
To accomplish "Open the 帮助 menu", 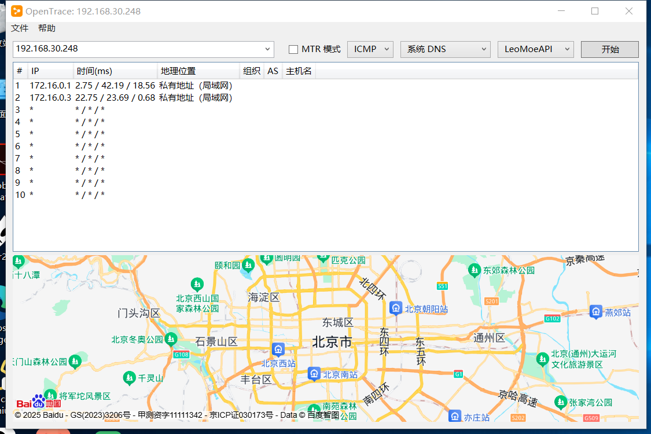I will click(47, 28).
